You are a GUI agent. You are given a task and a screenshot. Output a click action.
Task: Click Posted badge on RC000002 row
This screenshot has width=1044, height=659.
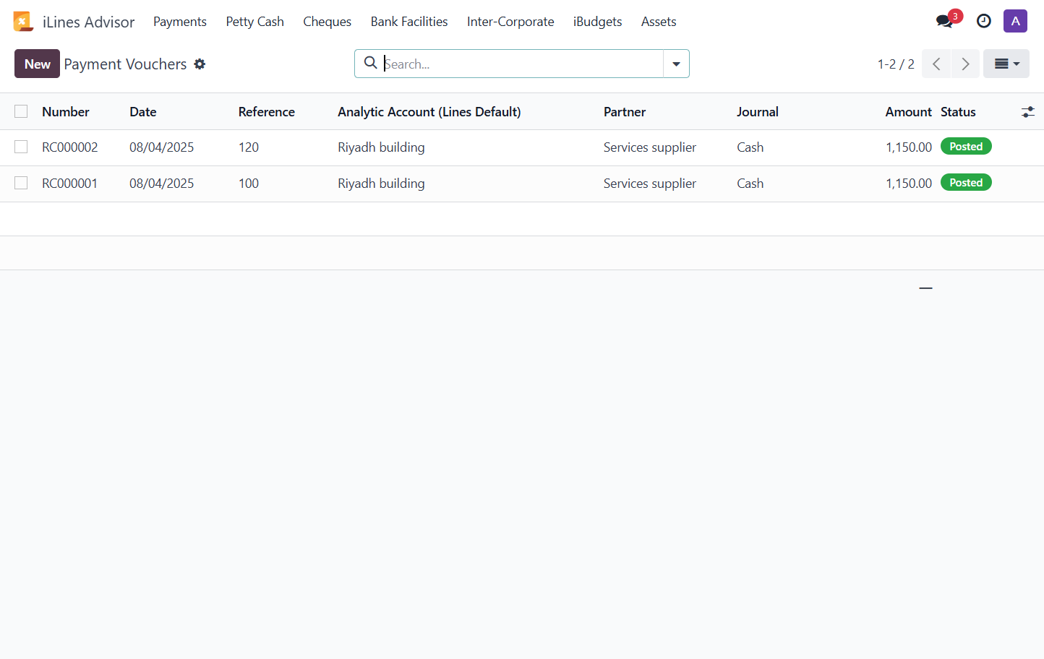pyautogui.click(x=966, y=147)
